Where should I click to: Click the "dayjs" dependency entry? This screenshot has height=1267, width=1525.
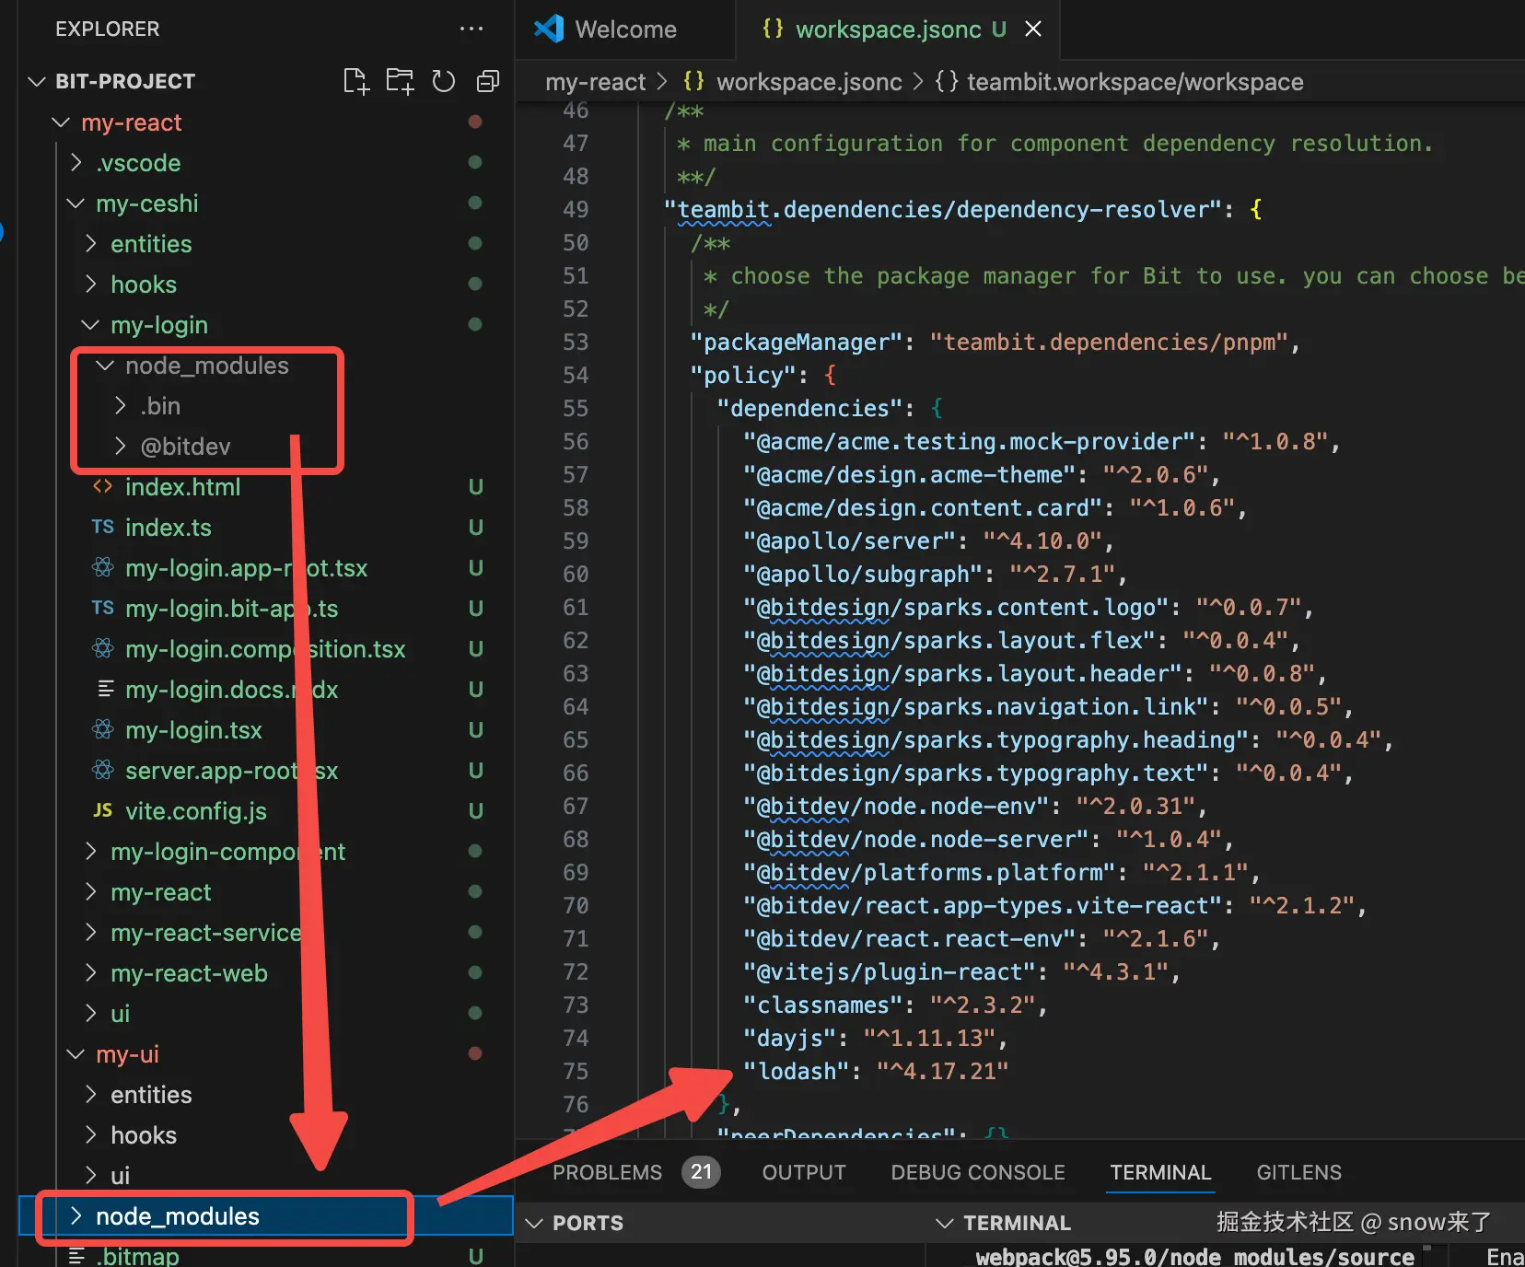click(876, 1039)
